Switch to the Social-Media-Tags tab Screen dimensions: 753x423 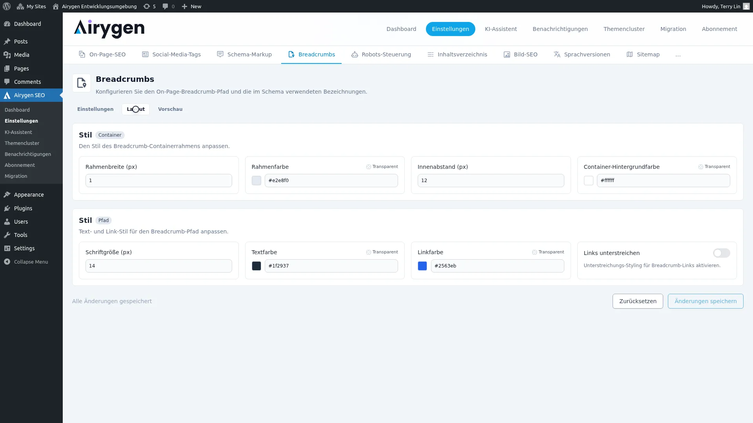point(171,54)
